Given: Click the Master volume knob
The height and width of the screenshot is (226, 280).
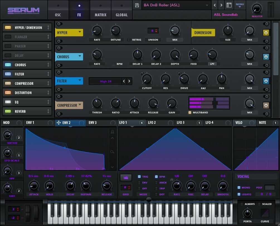Looking at the screenshot, I should pyautogui.click(x=257, y=8).
